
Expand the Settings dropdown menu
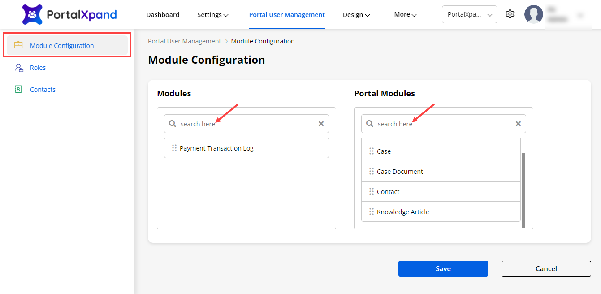point(213,15)
